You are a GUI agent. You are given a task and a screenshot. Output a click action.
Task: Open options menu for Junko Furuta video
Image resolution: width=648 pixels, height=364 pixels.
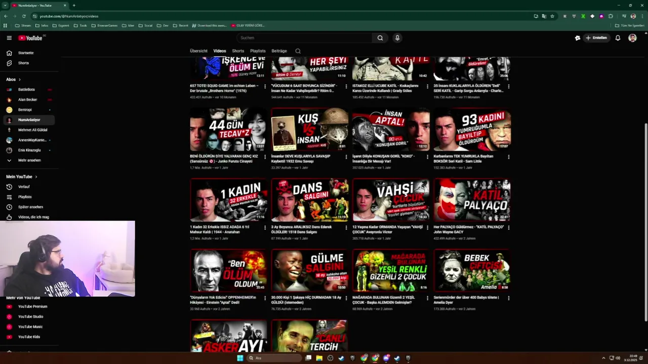coord(265,157)
